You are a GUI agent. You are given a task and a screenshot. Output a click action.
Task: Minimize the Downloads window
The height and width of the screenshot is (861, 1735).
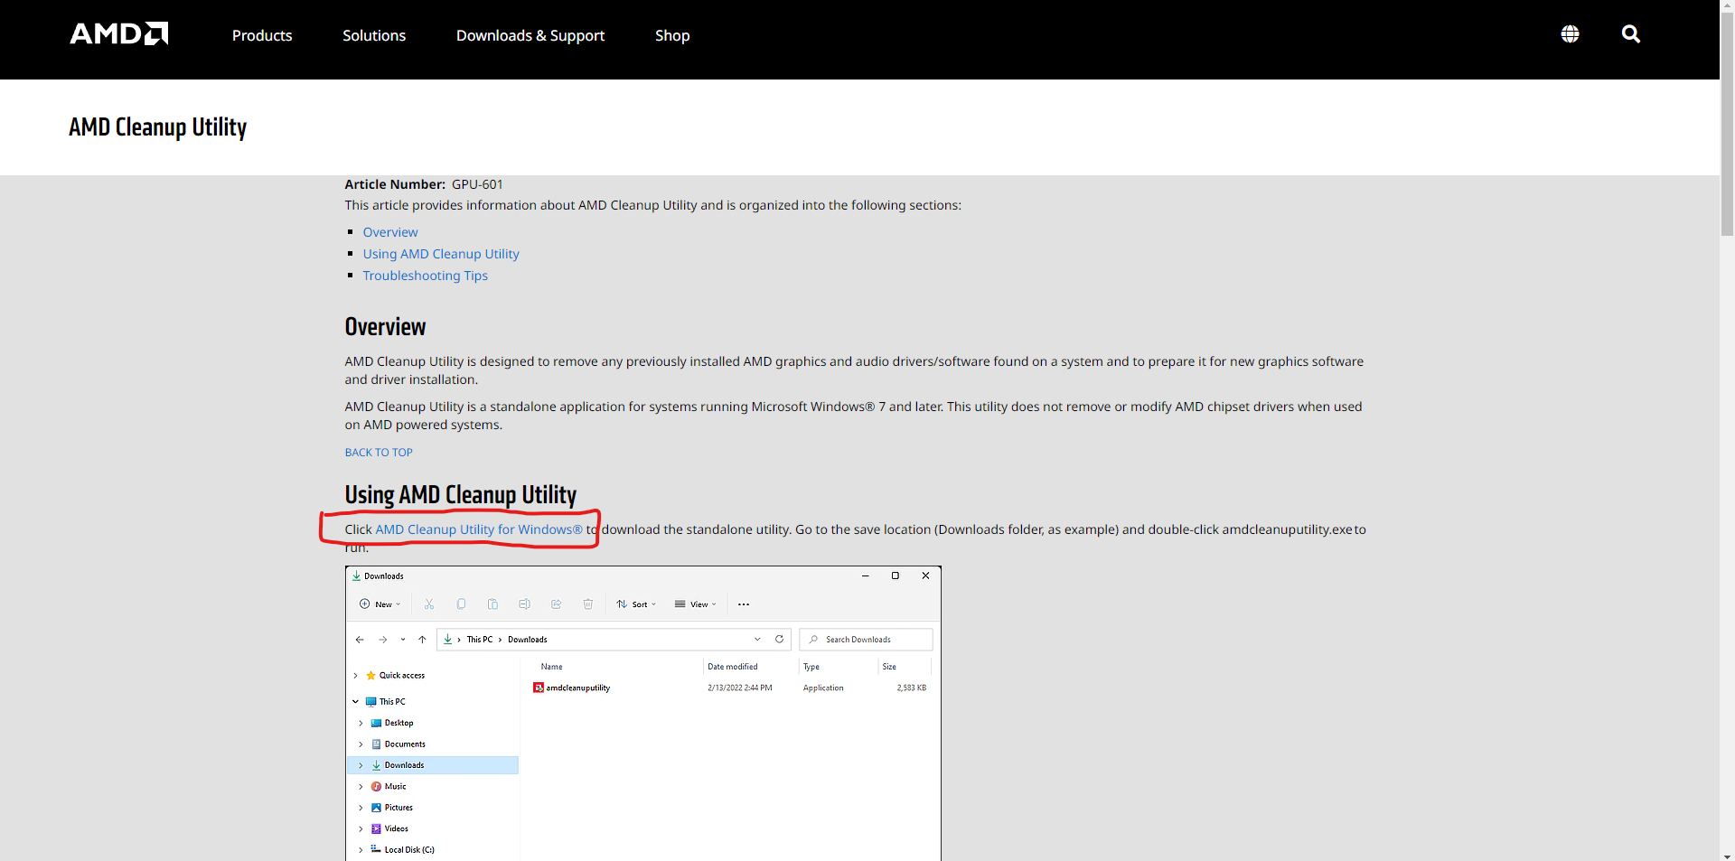pyautogui.click(x=866, y=576)
